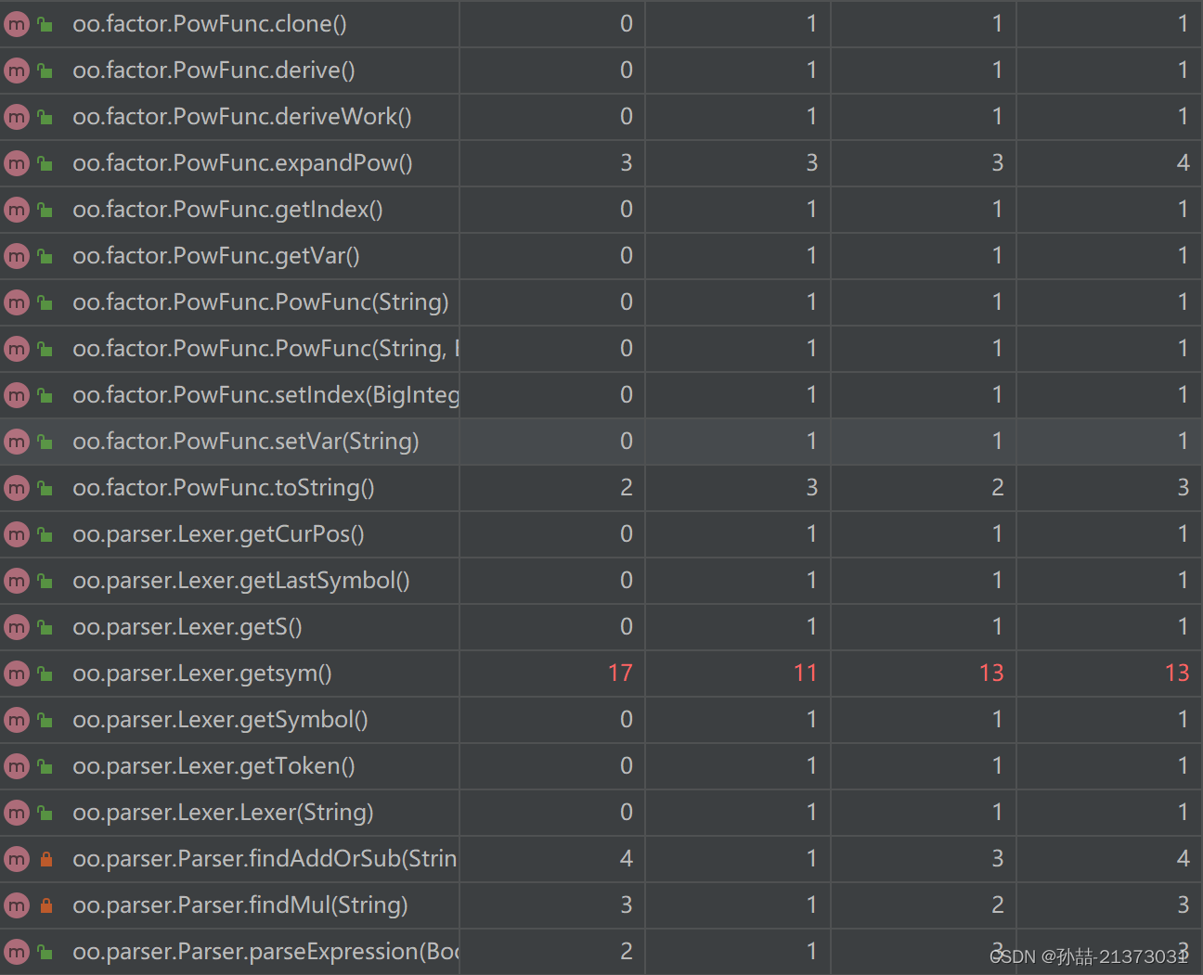The width and height of the screenshot is (1203, 975).
Task: Select oo.parser.Lexer.getsym() method name
Action: tap(202, 674)
